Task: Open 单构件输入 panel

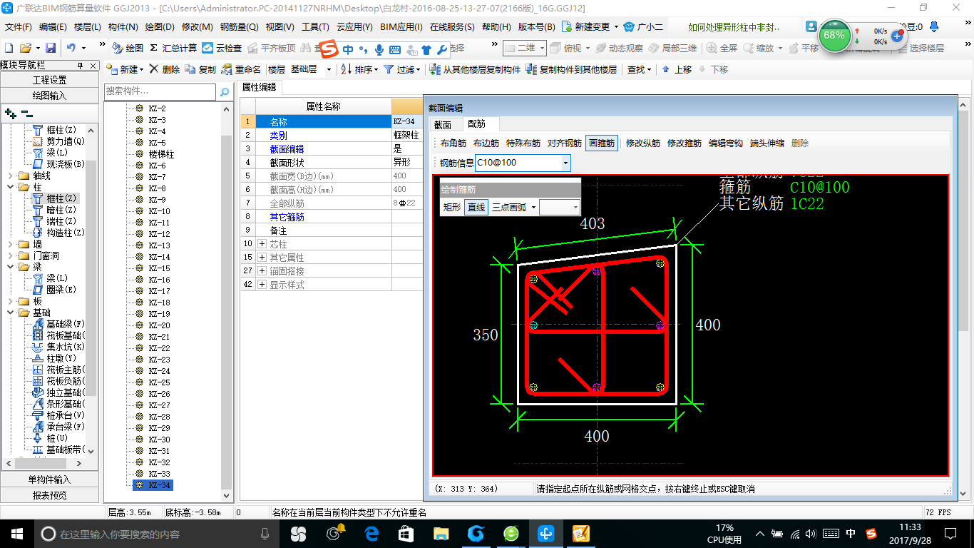Action: point(49,479)
